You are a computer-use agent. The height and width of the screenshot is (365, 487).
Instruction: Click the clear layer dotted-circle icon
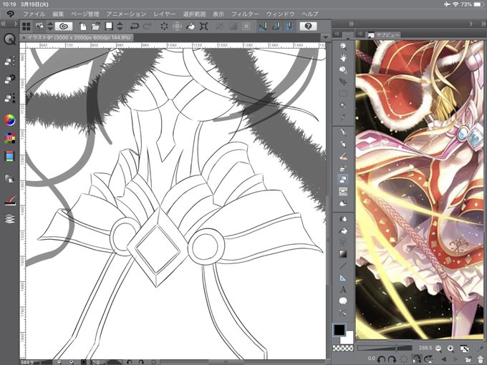click(164, 26)
